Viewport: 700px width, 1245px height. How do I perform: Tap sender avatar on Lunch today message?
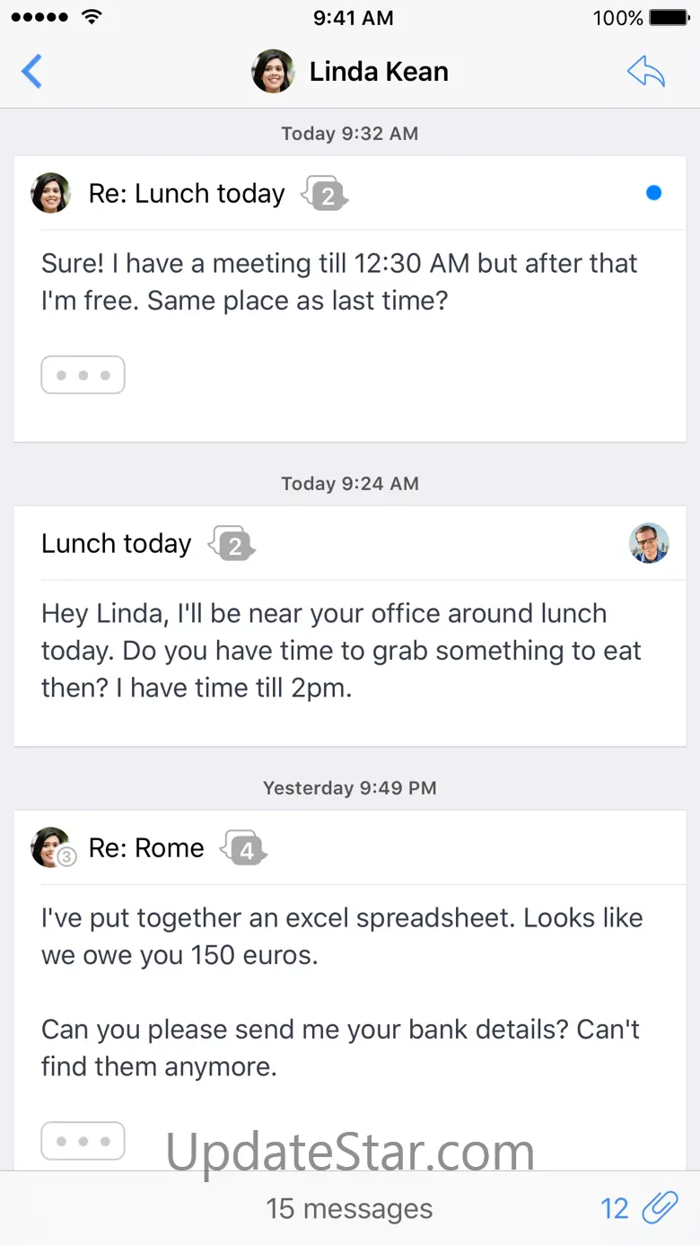click(x=649, y=543)
